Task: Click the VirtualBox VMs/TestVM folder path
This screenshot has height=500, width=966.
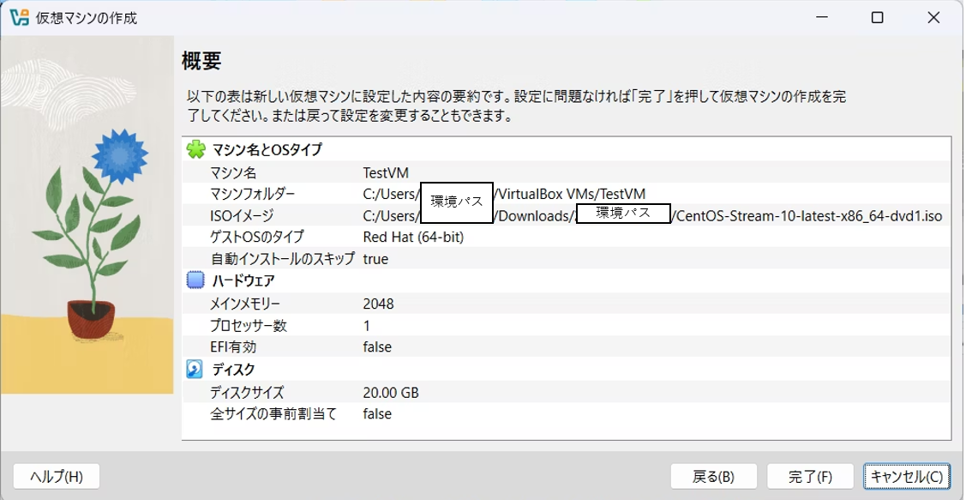Action: [571, 194]
